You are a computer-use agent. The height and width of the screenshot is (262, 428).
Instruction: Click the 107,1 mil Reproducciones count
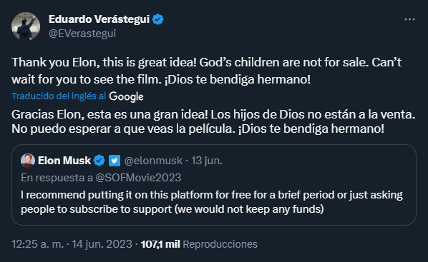pyautogui.click(x=199, y=244)
